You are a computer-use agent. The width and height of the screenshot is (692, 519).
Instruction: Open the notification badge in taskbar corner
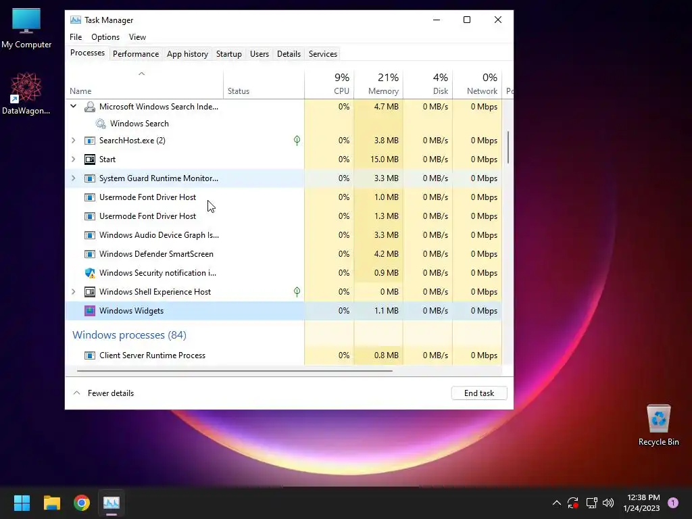[x=673, y=503]
